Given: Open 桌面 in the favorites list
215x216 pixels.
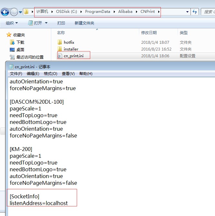Looking at the screenshot, I should point(20,50).
